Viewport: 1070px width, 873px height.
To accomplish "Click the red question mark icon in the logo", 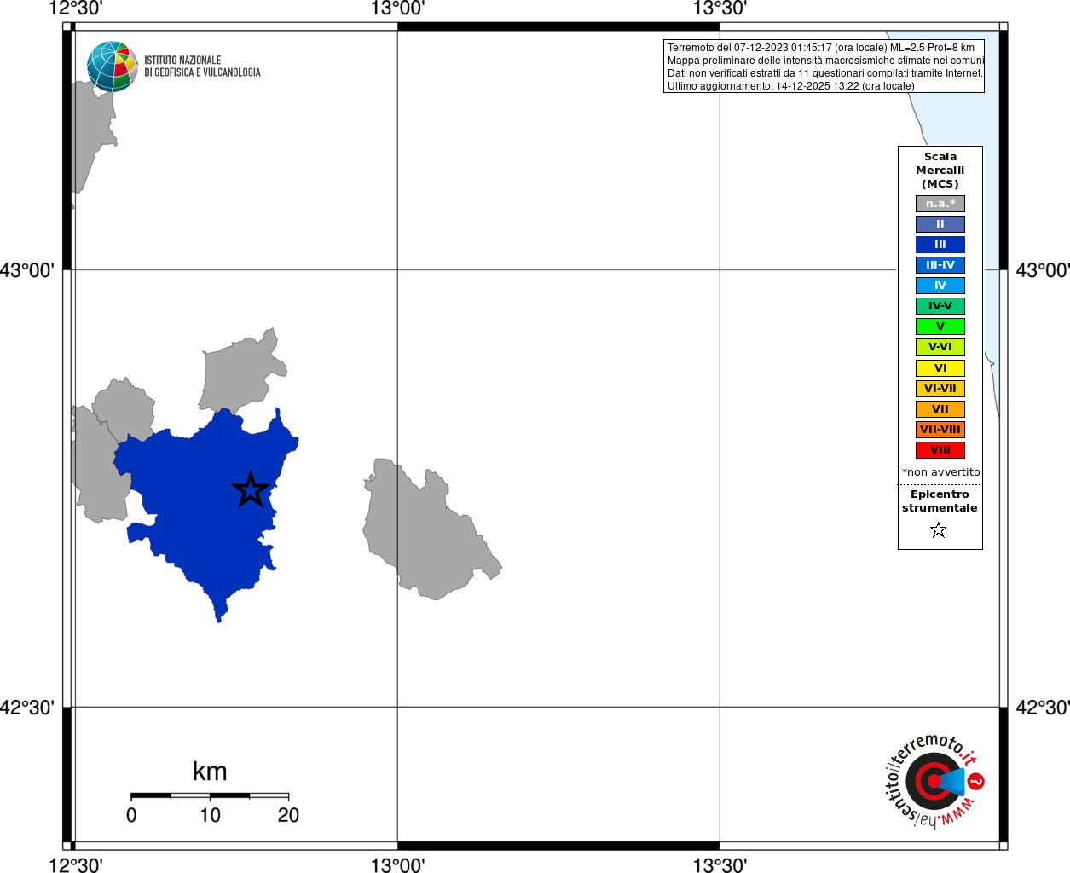I will [x=977, y=781].
